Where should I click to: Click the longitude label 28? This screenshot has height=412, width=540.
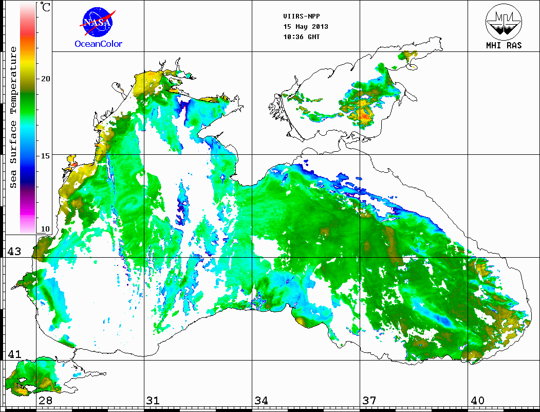pos(45,400)
